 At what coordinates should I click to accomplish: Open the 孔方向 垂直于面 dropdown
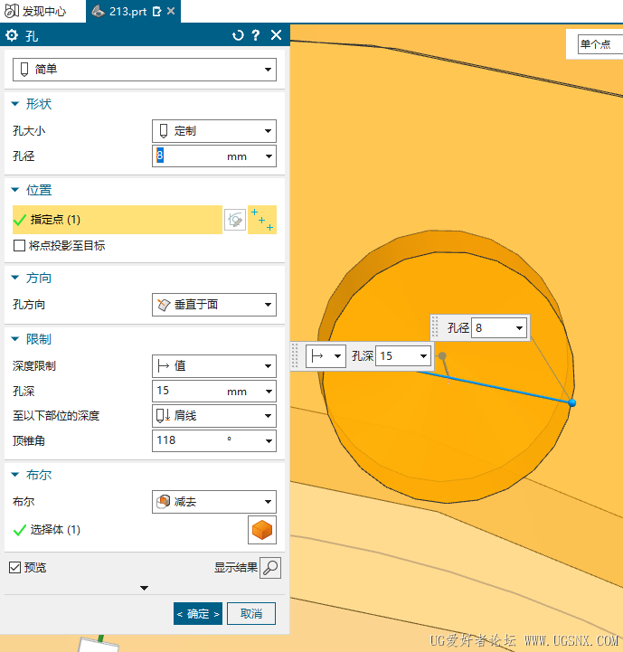click(x=213, y=305)
